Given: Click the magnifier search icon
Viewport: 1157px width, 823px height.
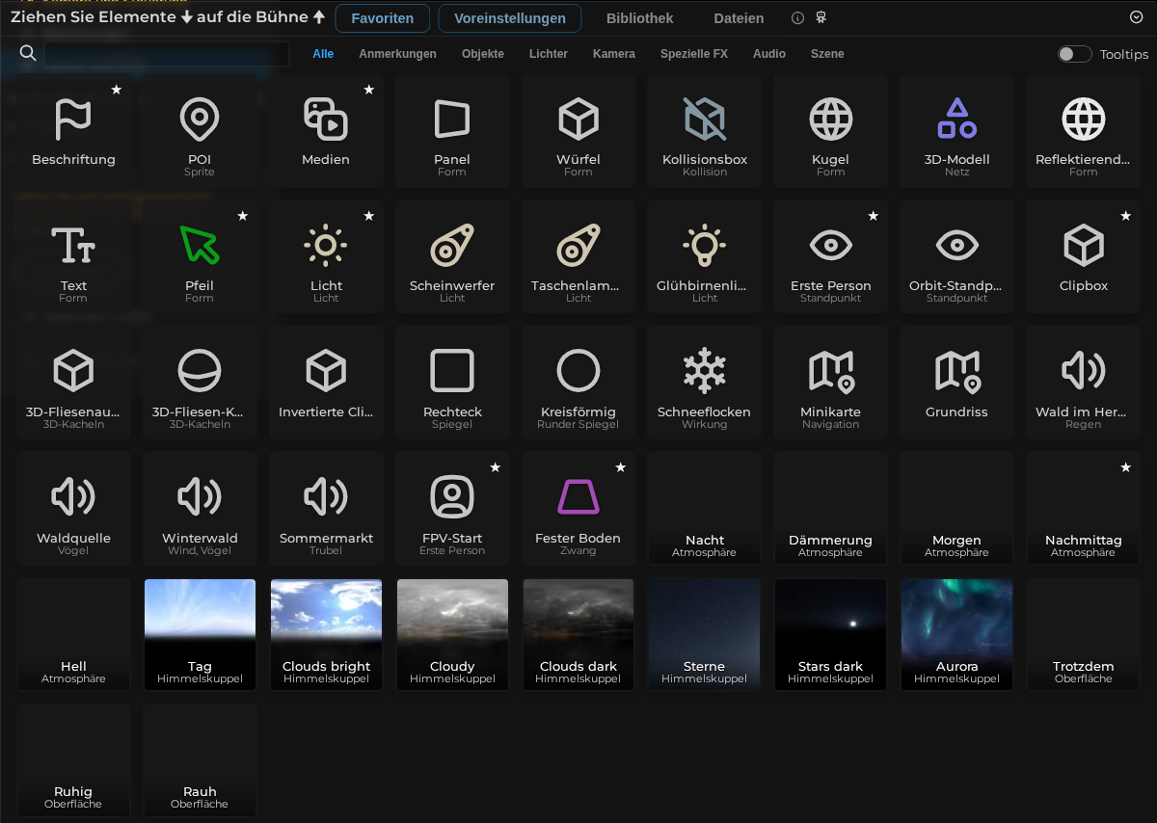Looking at the screenshot, I should [x=28, y=53].
